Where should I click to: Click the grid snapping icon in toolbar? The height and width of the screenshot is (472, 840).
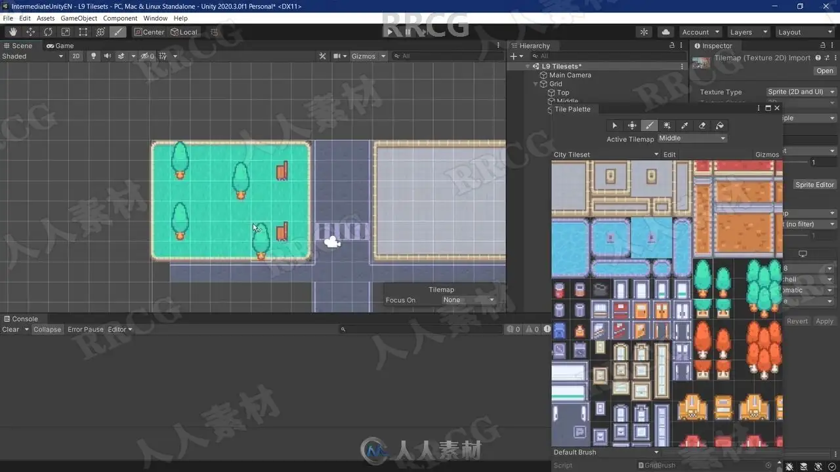pyautogui.click(x=214, y=31)
